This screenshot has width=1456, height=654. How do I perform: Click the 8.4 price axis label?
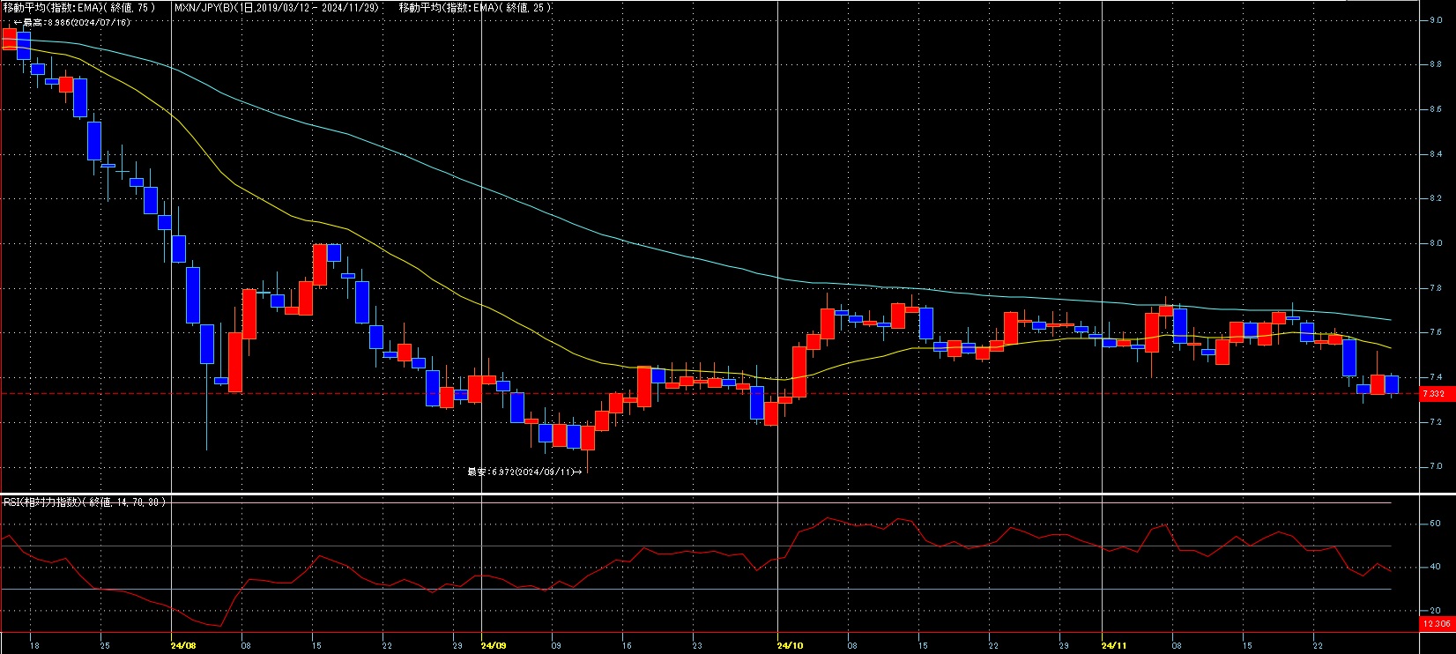1437,154
